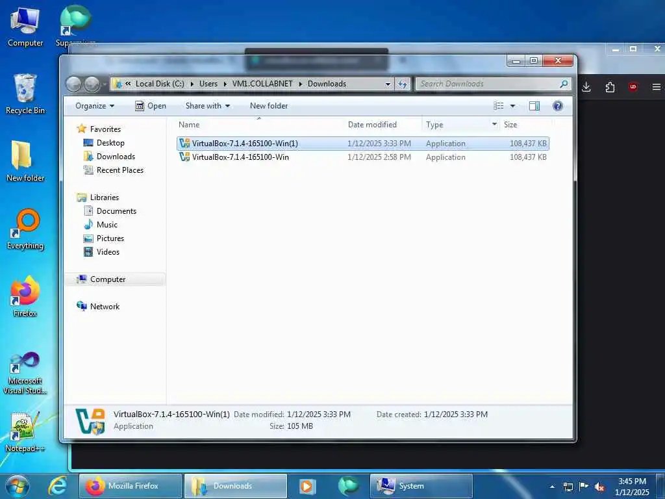Select Favorites in navigation pane
The image size is (665, 499).
105,129
